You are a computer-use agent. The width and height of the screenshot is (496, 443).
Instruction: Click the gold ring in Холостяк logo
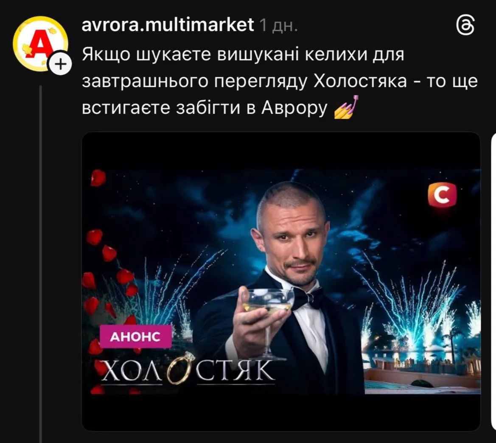tap(180, 367)
